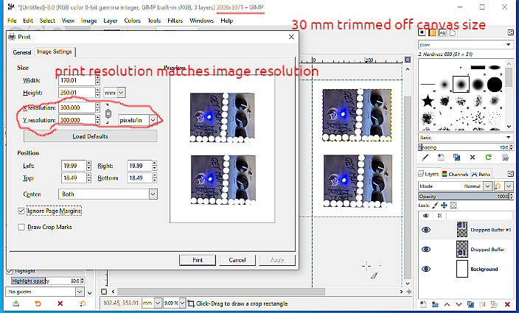Click the Cancel button

pos(237,260)
